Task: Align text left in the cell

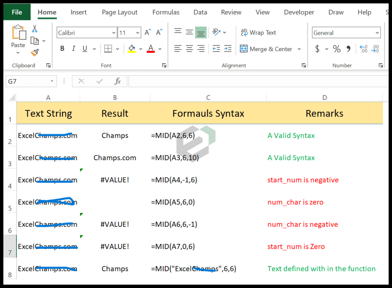Action: [x=178, y=49]
